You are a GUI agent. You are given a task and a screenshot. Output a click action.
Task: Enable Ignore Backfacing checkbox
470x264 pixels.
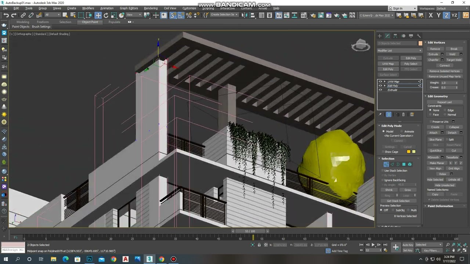pyautogui.click(x=382, y=180)
